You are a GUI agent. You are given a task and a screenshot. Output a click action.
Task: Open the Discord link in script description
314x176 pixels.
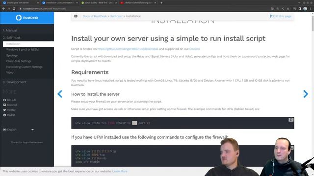point(194,49)
